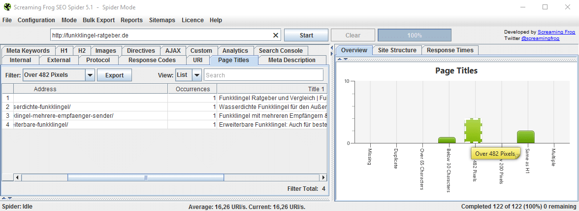Open the Configuration menu
The height and width of the screenshot is (211, 579).
36,20
